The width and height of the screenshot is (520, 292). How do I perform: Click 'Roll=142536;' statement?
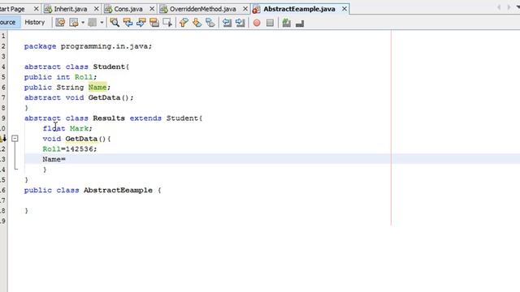click(70, 149)
